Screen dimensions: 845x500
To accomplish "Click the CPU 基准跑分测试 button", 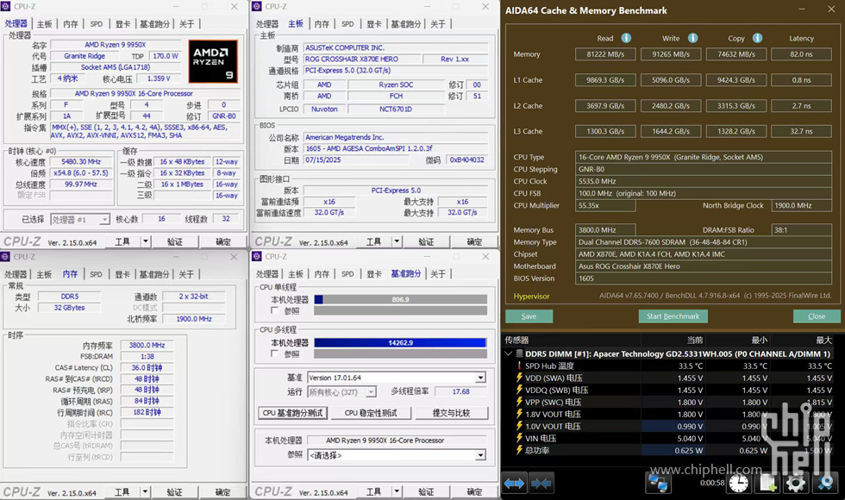I will tap(293, 413).
